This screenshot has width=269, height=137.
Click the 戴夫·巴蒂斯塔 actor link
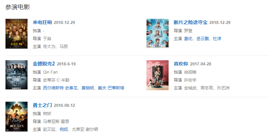coord(111,88)
